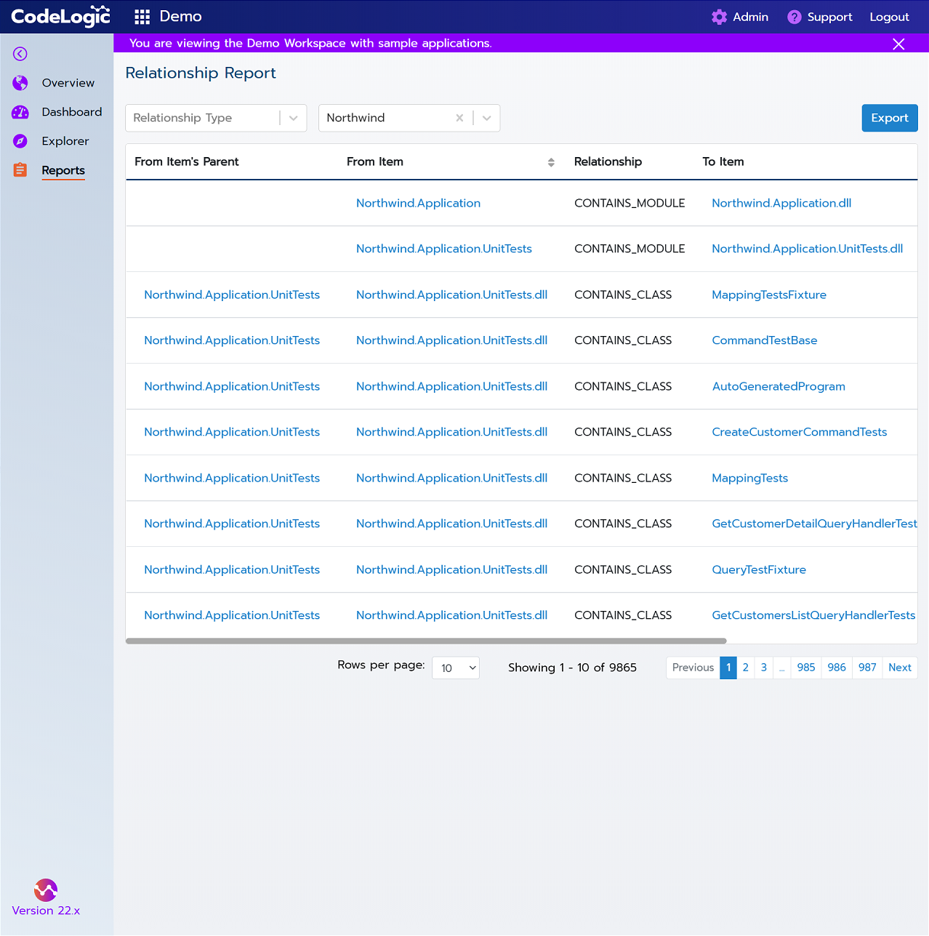The image size is (929, 936).
Task: Click Logout
Action: tap(889, 17)
